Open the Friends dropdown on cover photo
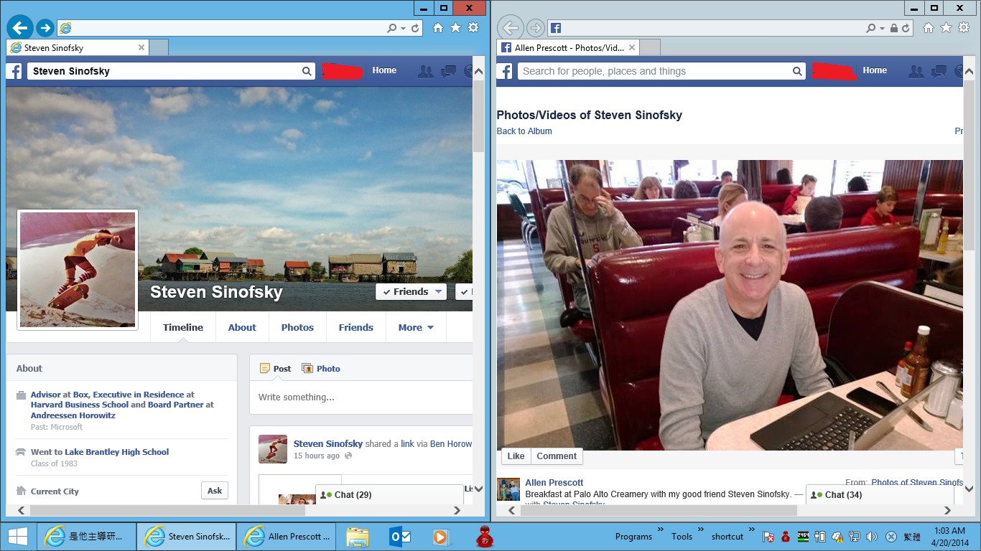This screenshot has width=981, height=551. coord(411,292)
